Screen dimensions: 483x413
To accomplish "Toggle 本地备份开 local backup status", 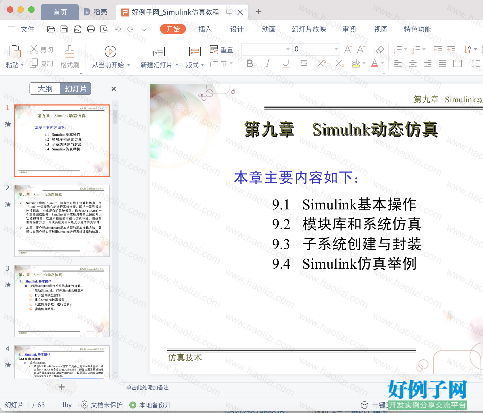I will [150, 405].
